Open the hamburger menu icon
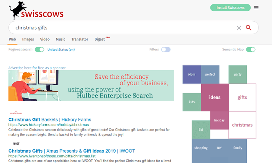 tap(256, 8)
